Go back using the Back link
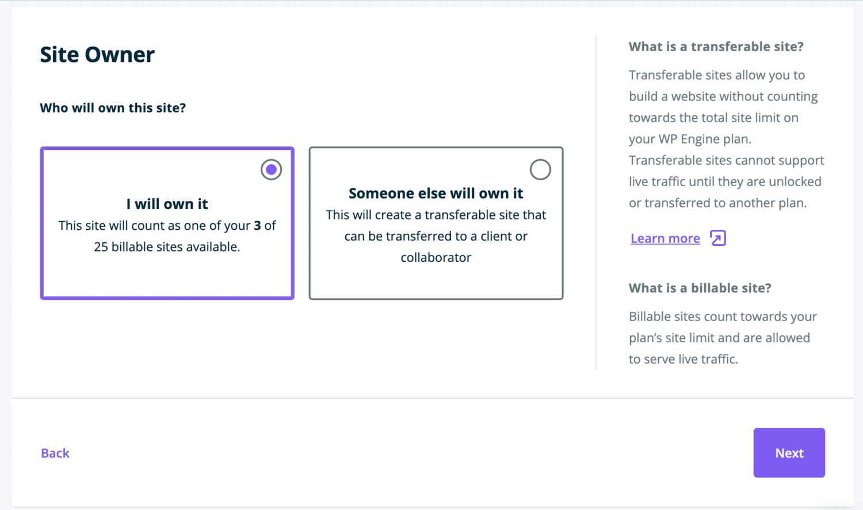Screen dimensions: 863x510 tap(55, 453)
